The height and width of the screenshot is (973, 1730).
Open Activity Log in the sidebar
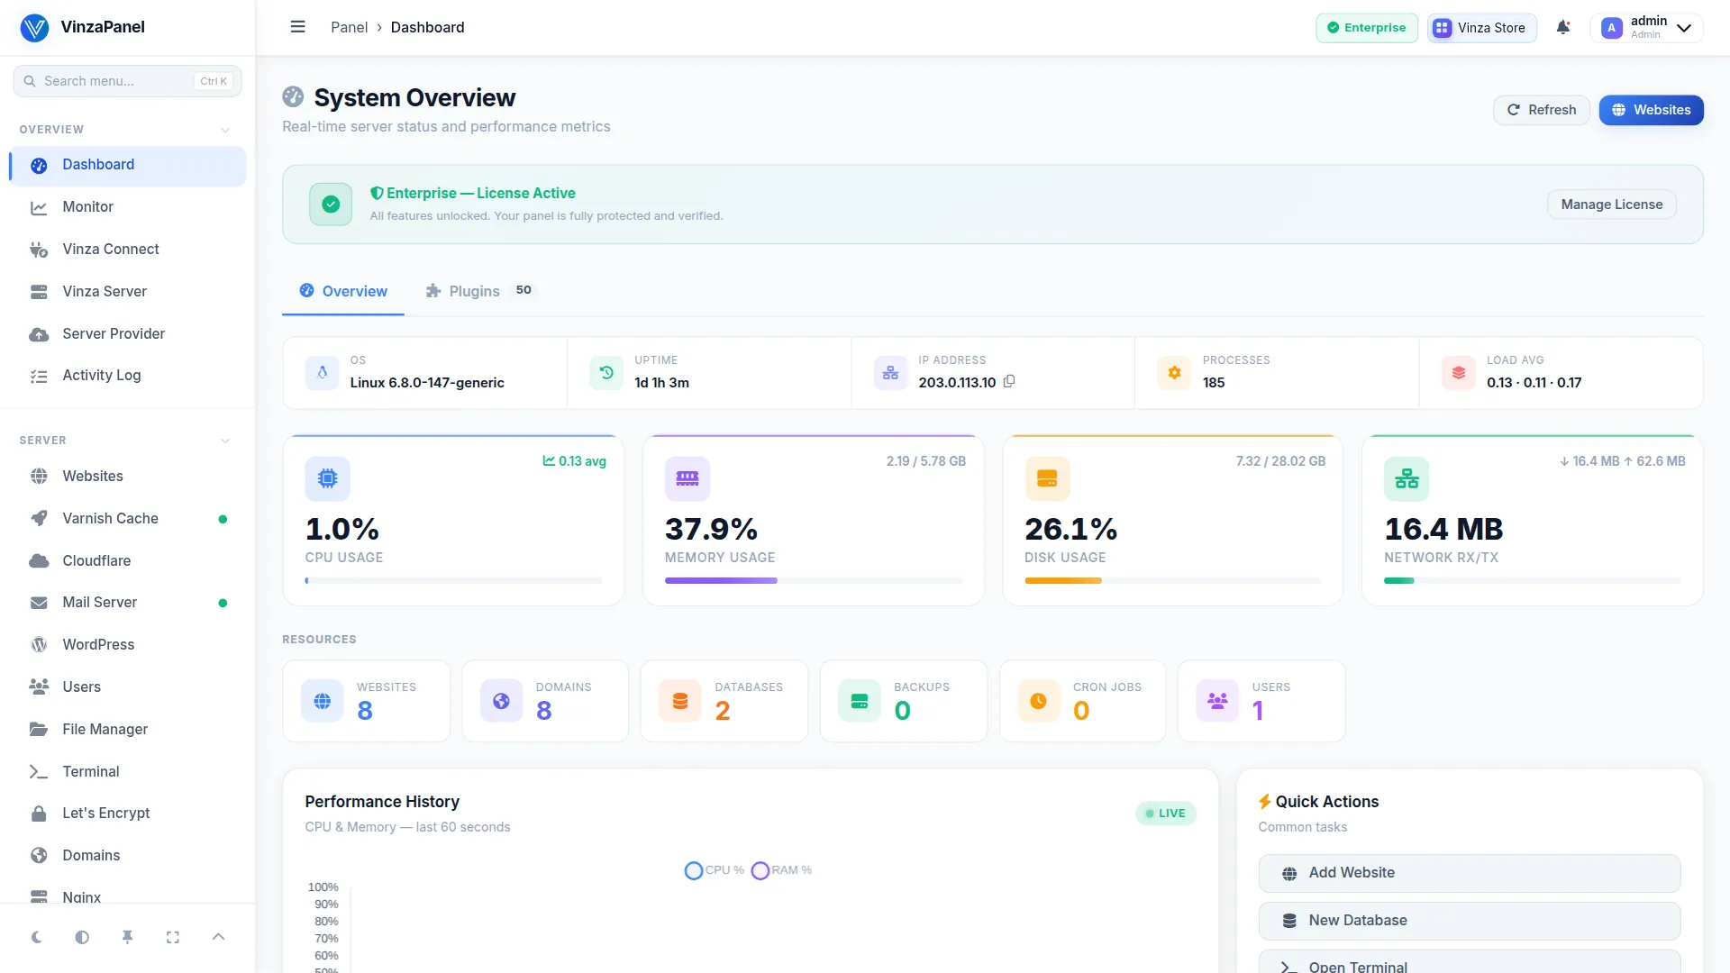[127, 376]
